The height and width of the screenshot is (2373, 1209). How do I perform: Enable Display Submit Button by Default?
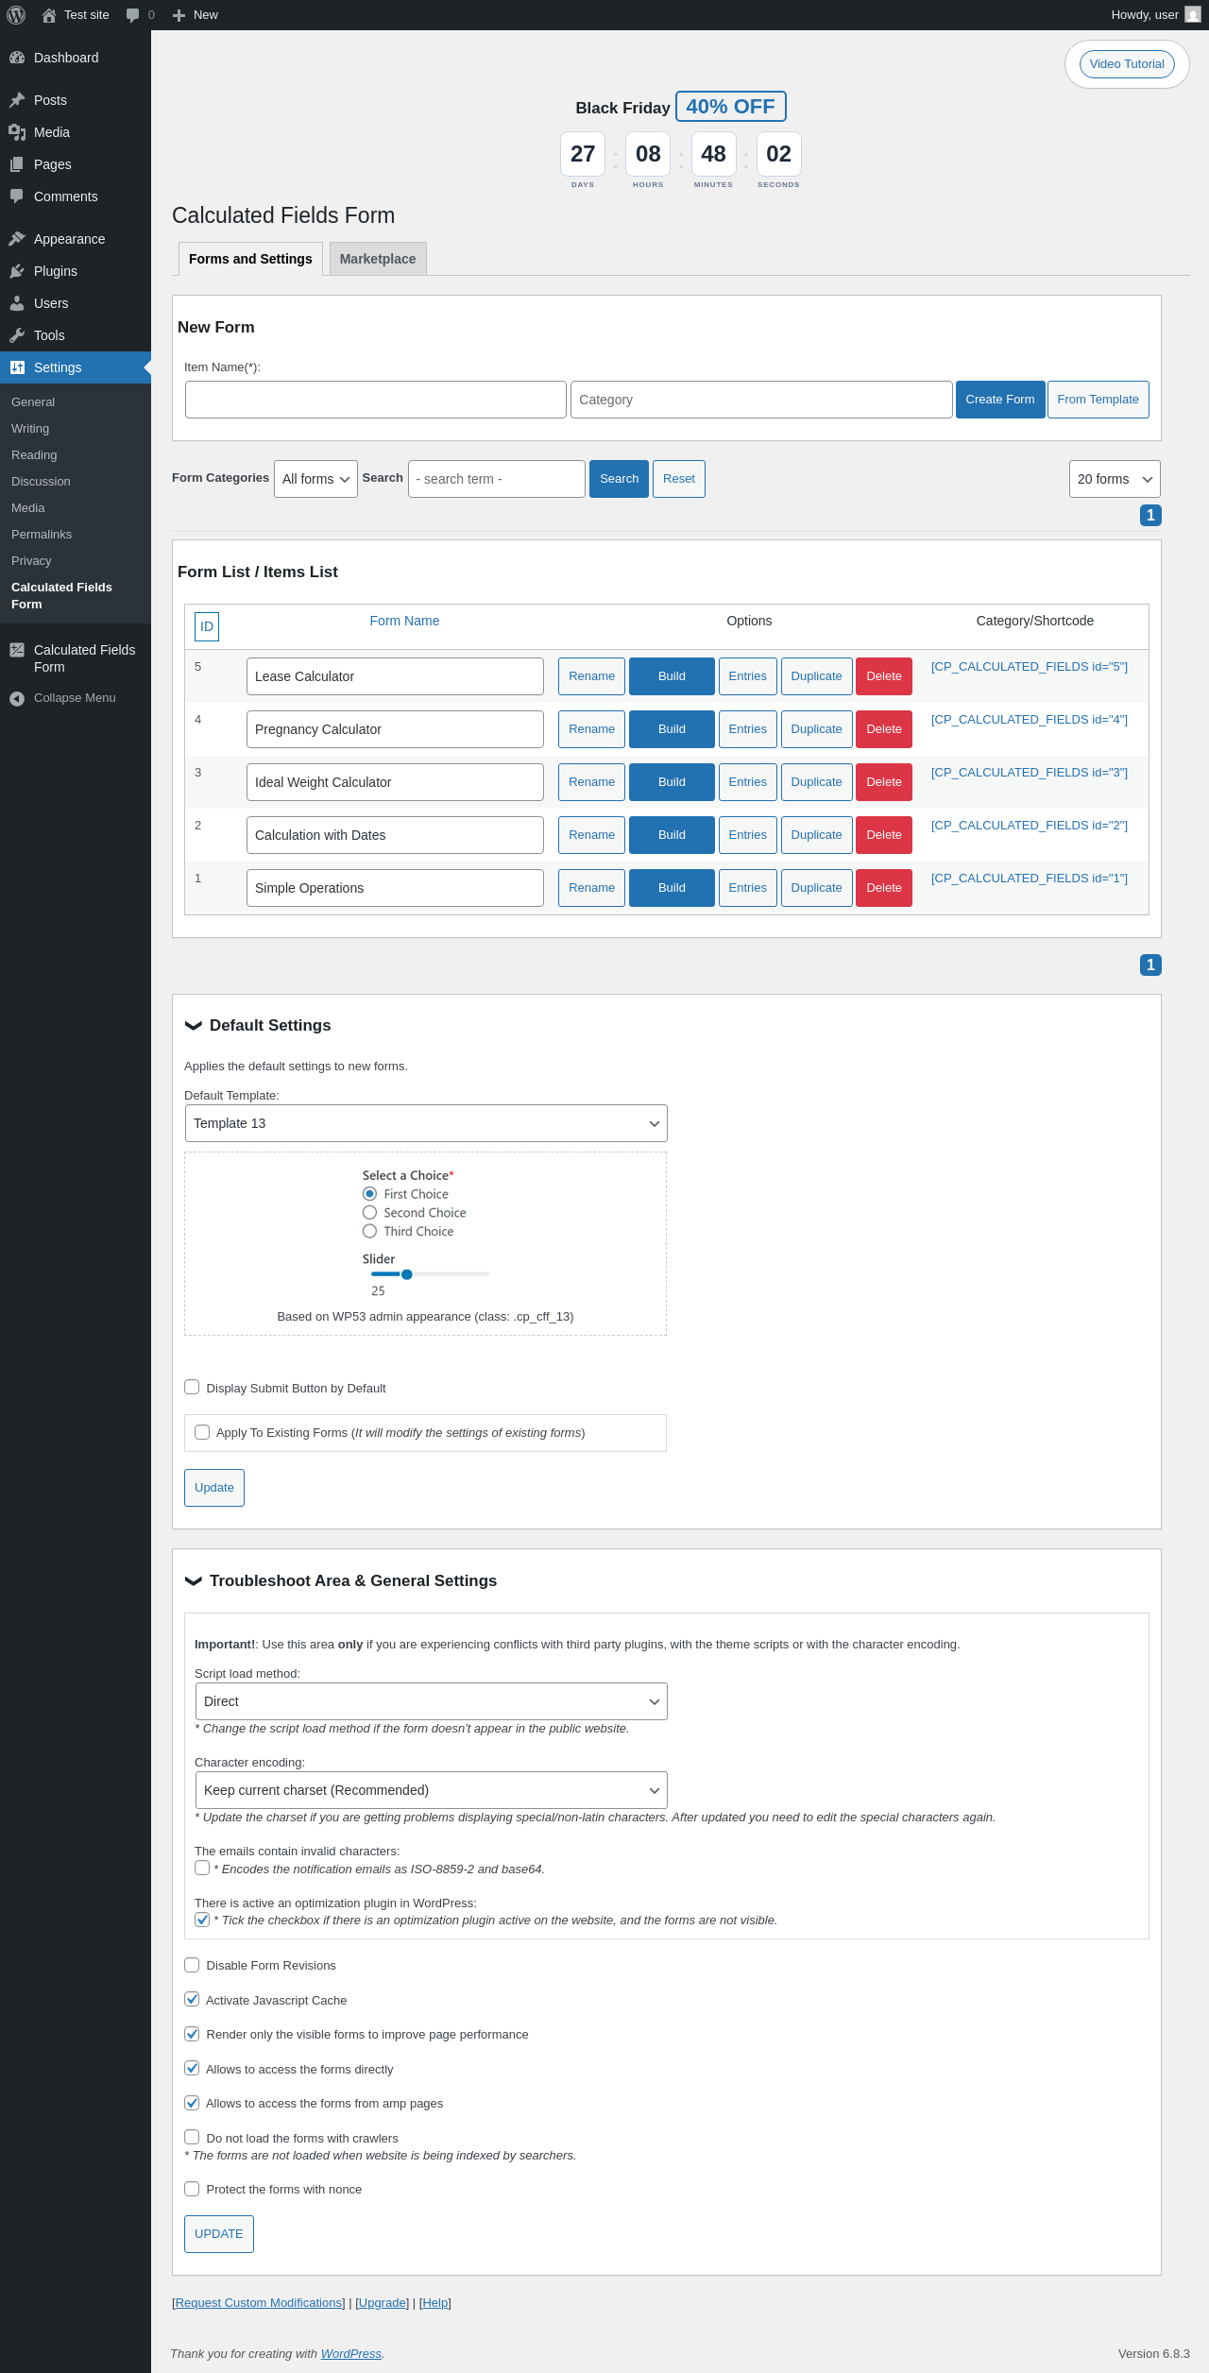(x=192, y=1387)
